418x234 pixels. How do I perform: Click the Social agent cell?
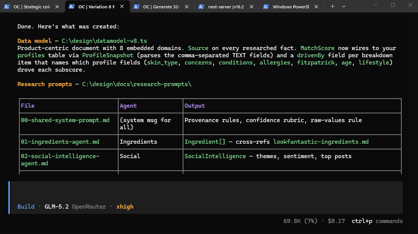pos(130,156)
